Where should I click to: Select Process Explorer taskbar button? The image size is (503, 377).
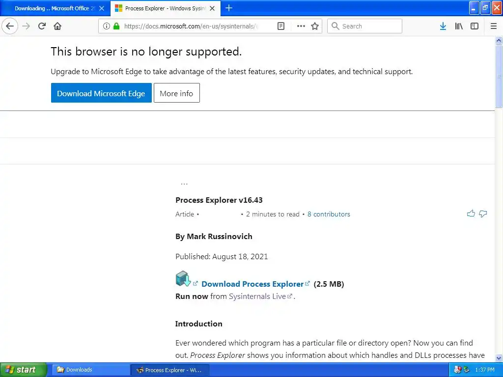click(x=169, y=370)
